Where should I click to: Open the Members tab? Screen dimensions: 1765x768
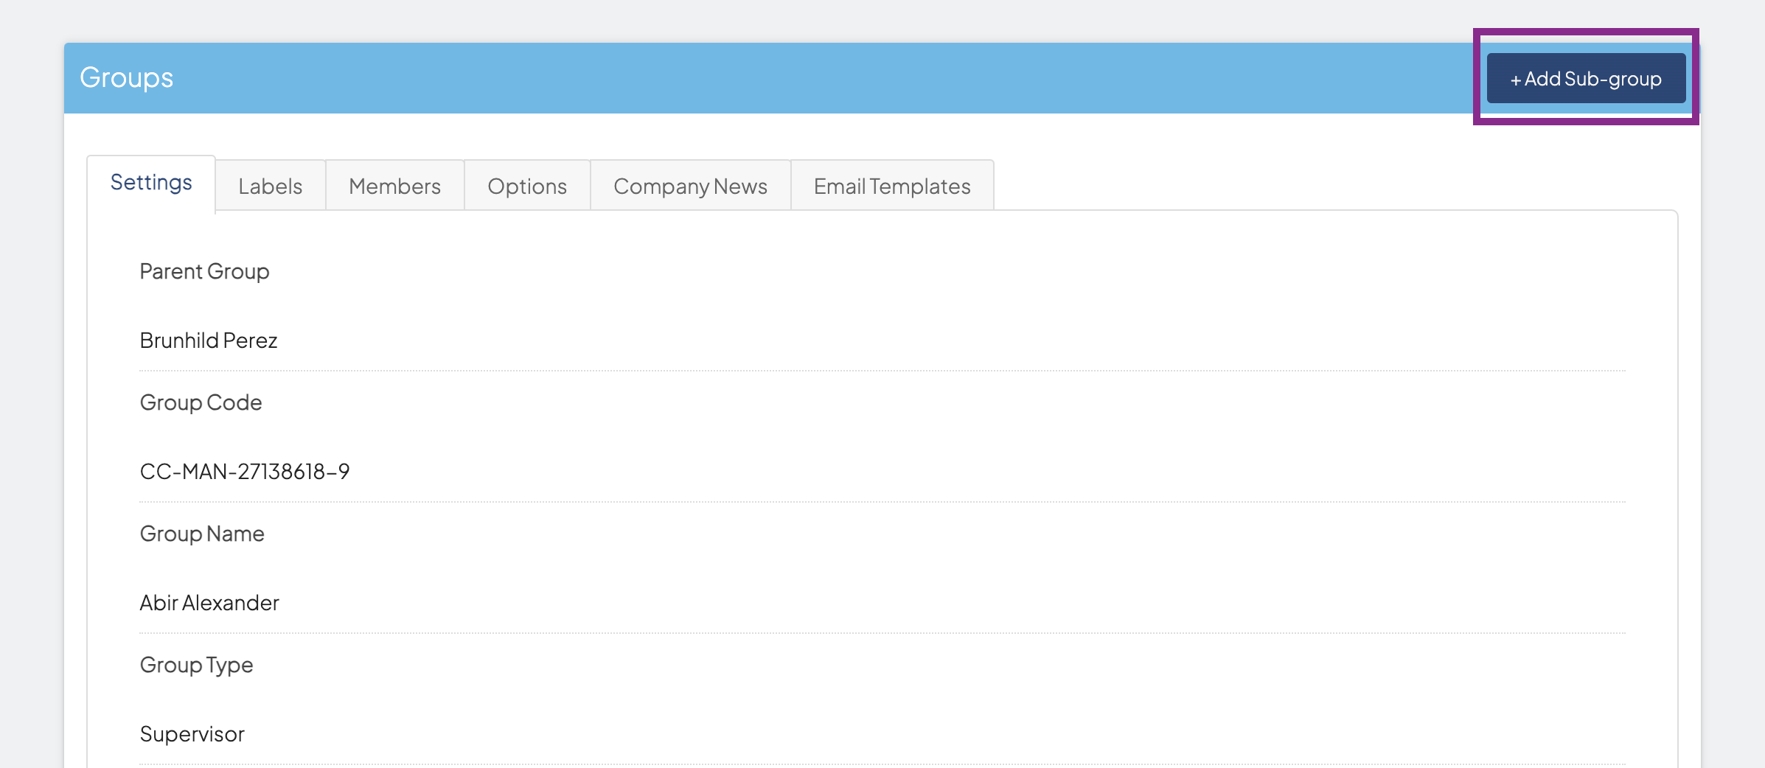pos(395,186)
